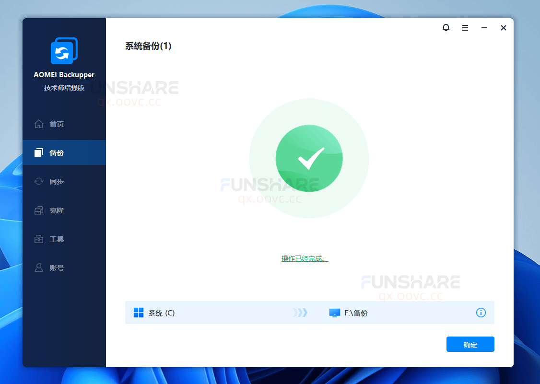Open the 克隆 (Clone) section
The width and height of the screenshot is (540, 384).
point(55,210)
